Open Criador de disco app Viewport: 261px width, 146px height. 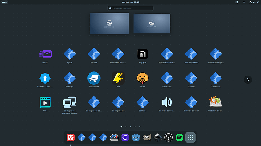coord(215,102)
